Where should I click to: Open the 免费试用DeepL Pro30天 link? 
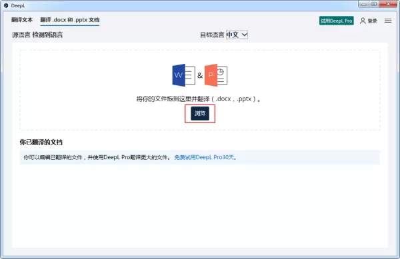(205, 157)
